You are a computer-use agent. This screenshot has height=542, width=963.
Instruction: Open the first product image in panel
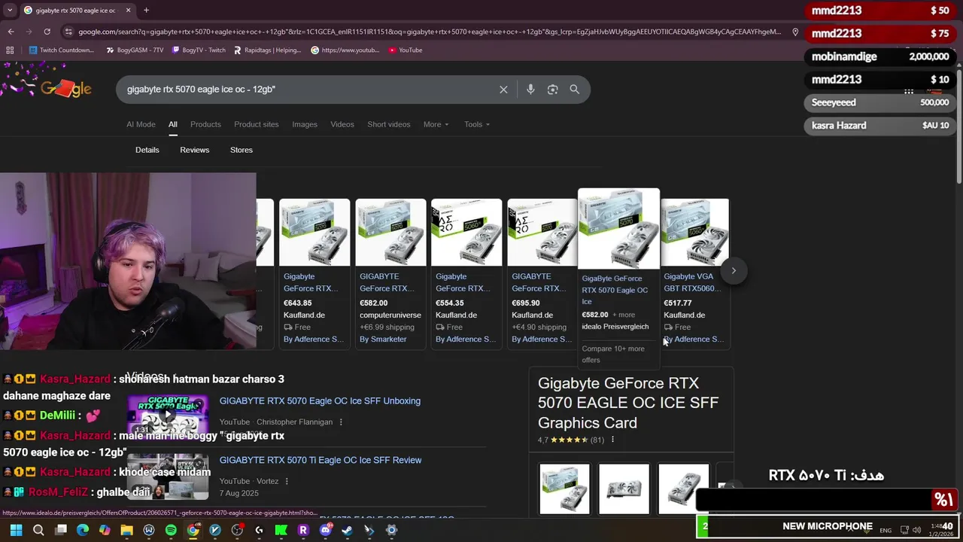(x=564, y=489)
